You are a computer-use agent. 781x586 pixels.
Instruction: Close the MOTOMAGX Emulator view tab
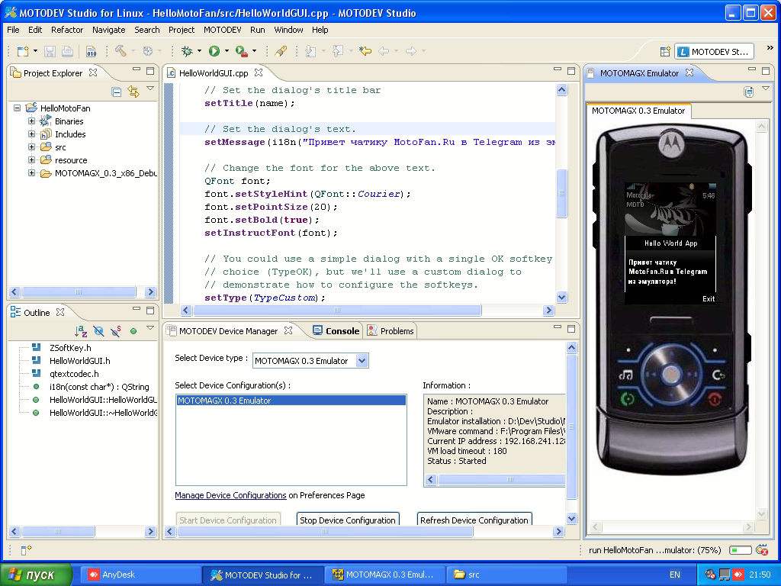689,72
